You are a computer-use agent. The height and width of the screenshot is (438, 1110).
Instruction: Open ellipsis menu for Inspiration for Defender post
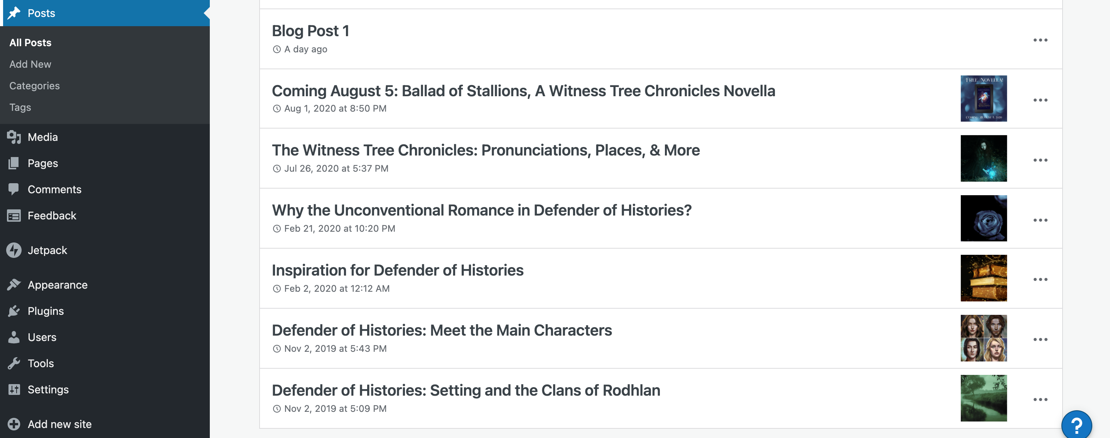[x=1040, y=279]
